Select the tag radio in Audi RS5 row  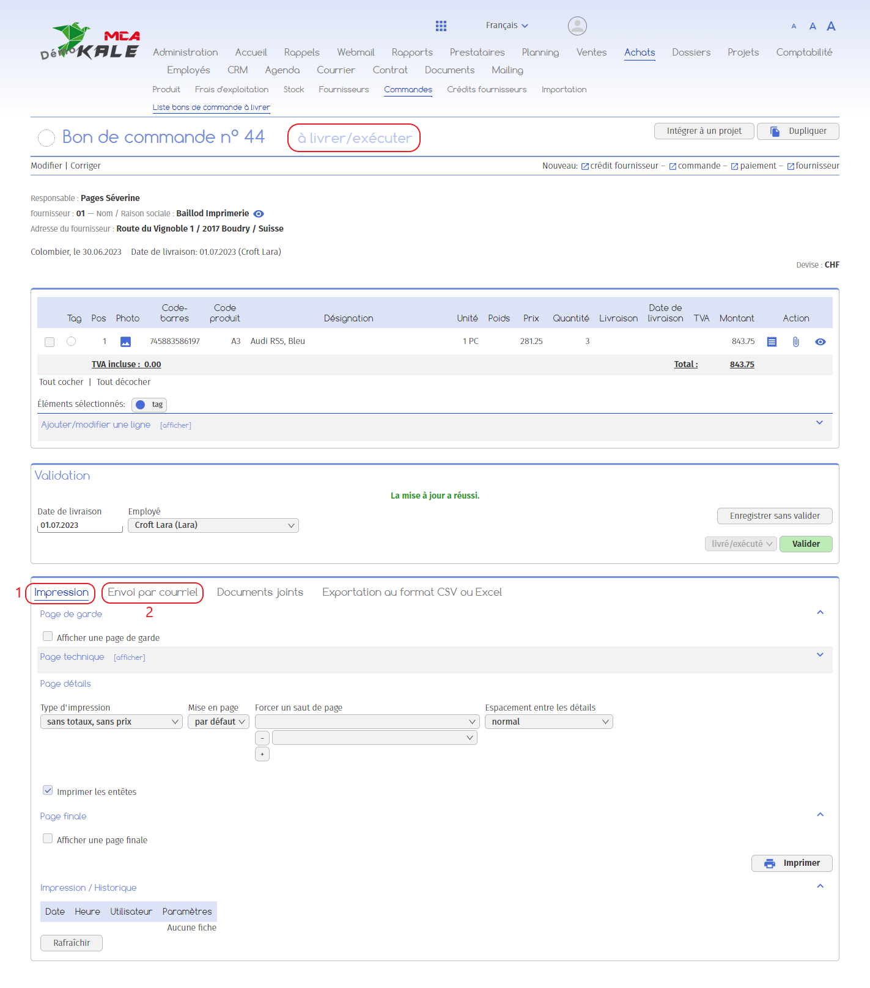72,342
